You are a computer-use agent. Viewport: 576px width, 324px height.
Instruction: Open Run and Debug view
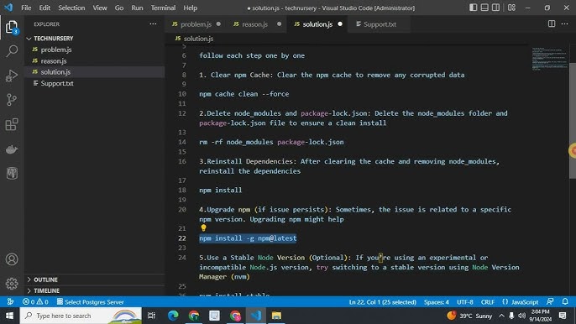point(12,76)
